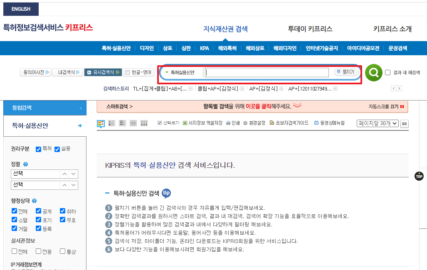This screenshot has height=270, width=427.
Task: Click the 인쇄 print icon
Action: (x=228, y=123)
